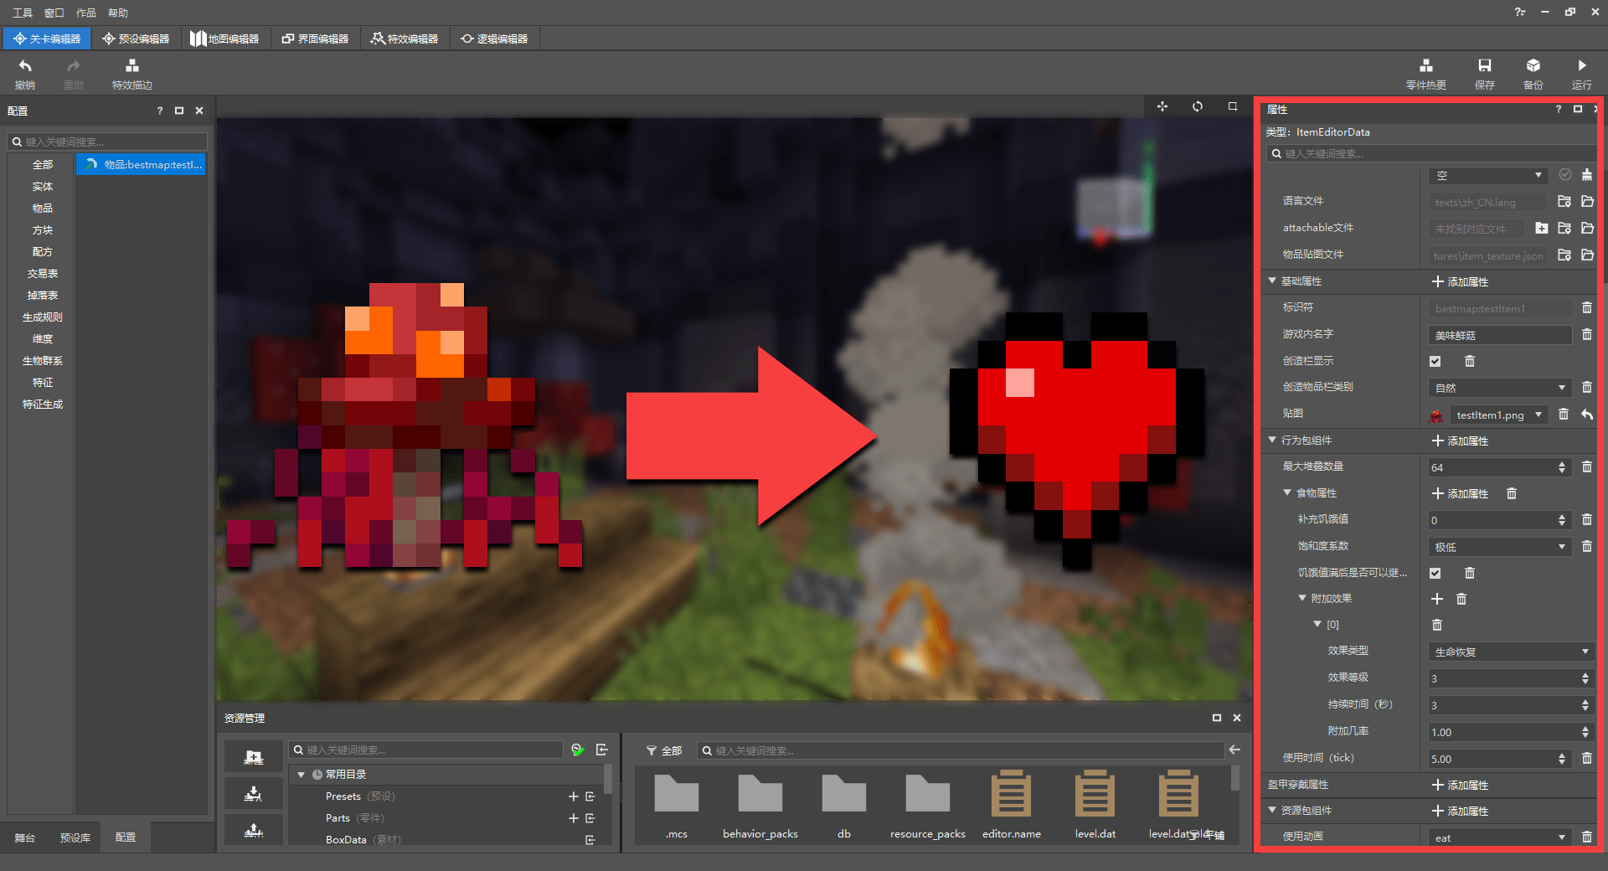Create new attachable文件 with plus icon
The image size is (1608, 871).
[x=1541, y=228]
